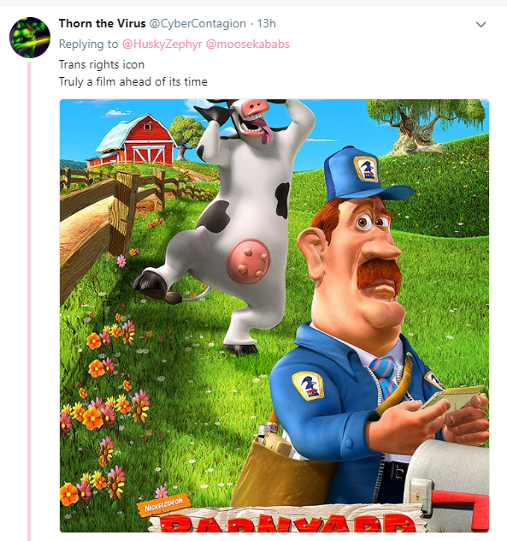Open the 13h timestamp permalink

267,23
